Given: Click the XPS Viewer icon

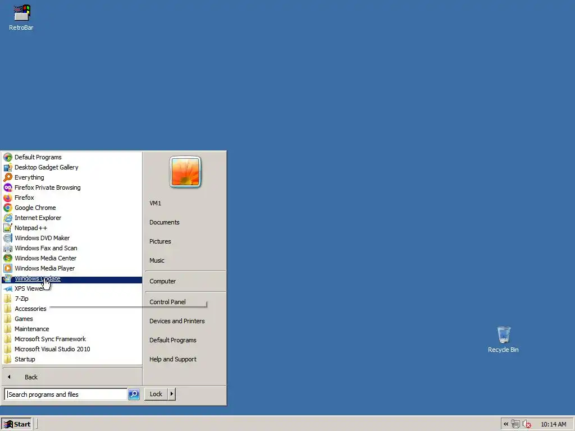Looking at the screenshot, I should pyautogui.click(x=8, y=289).
